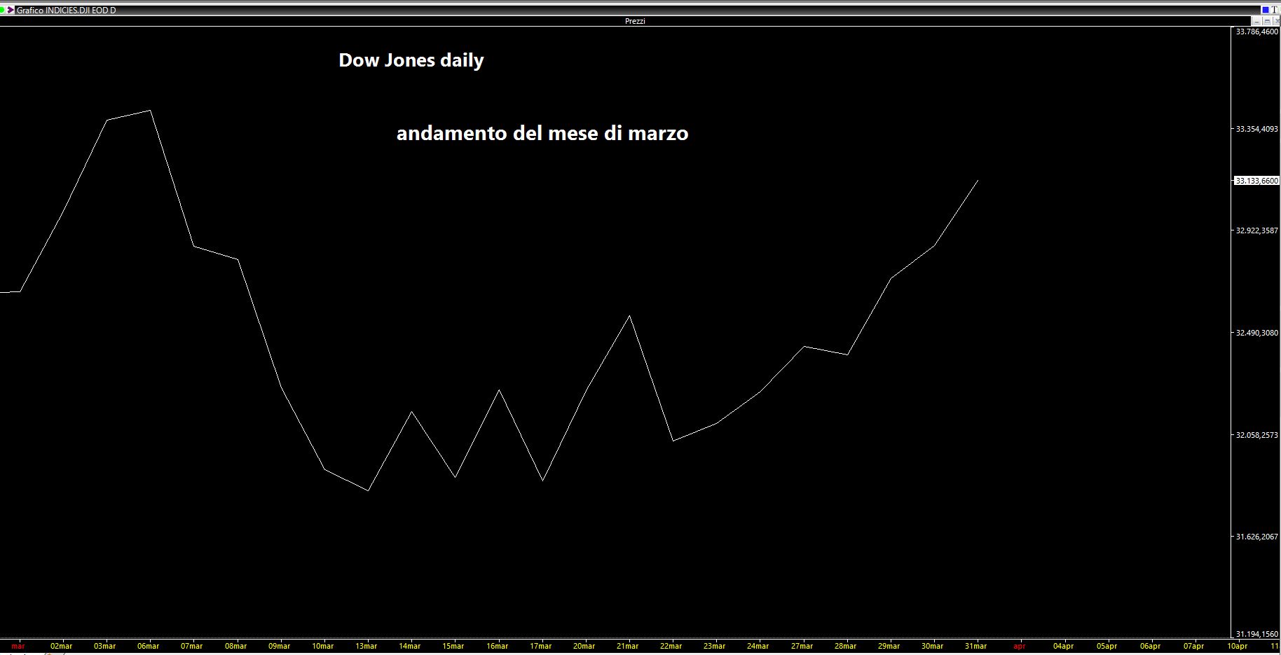Click the current price label 33.133,6600
1281x655 pixels.
coord(1256,181)
